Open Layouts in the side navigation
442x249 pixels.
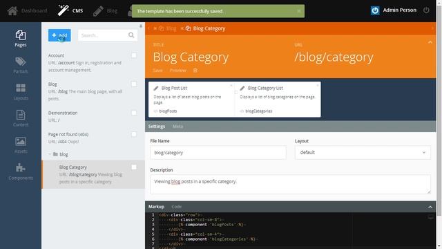coord(21,92)
